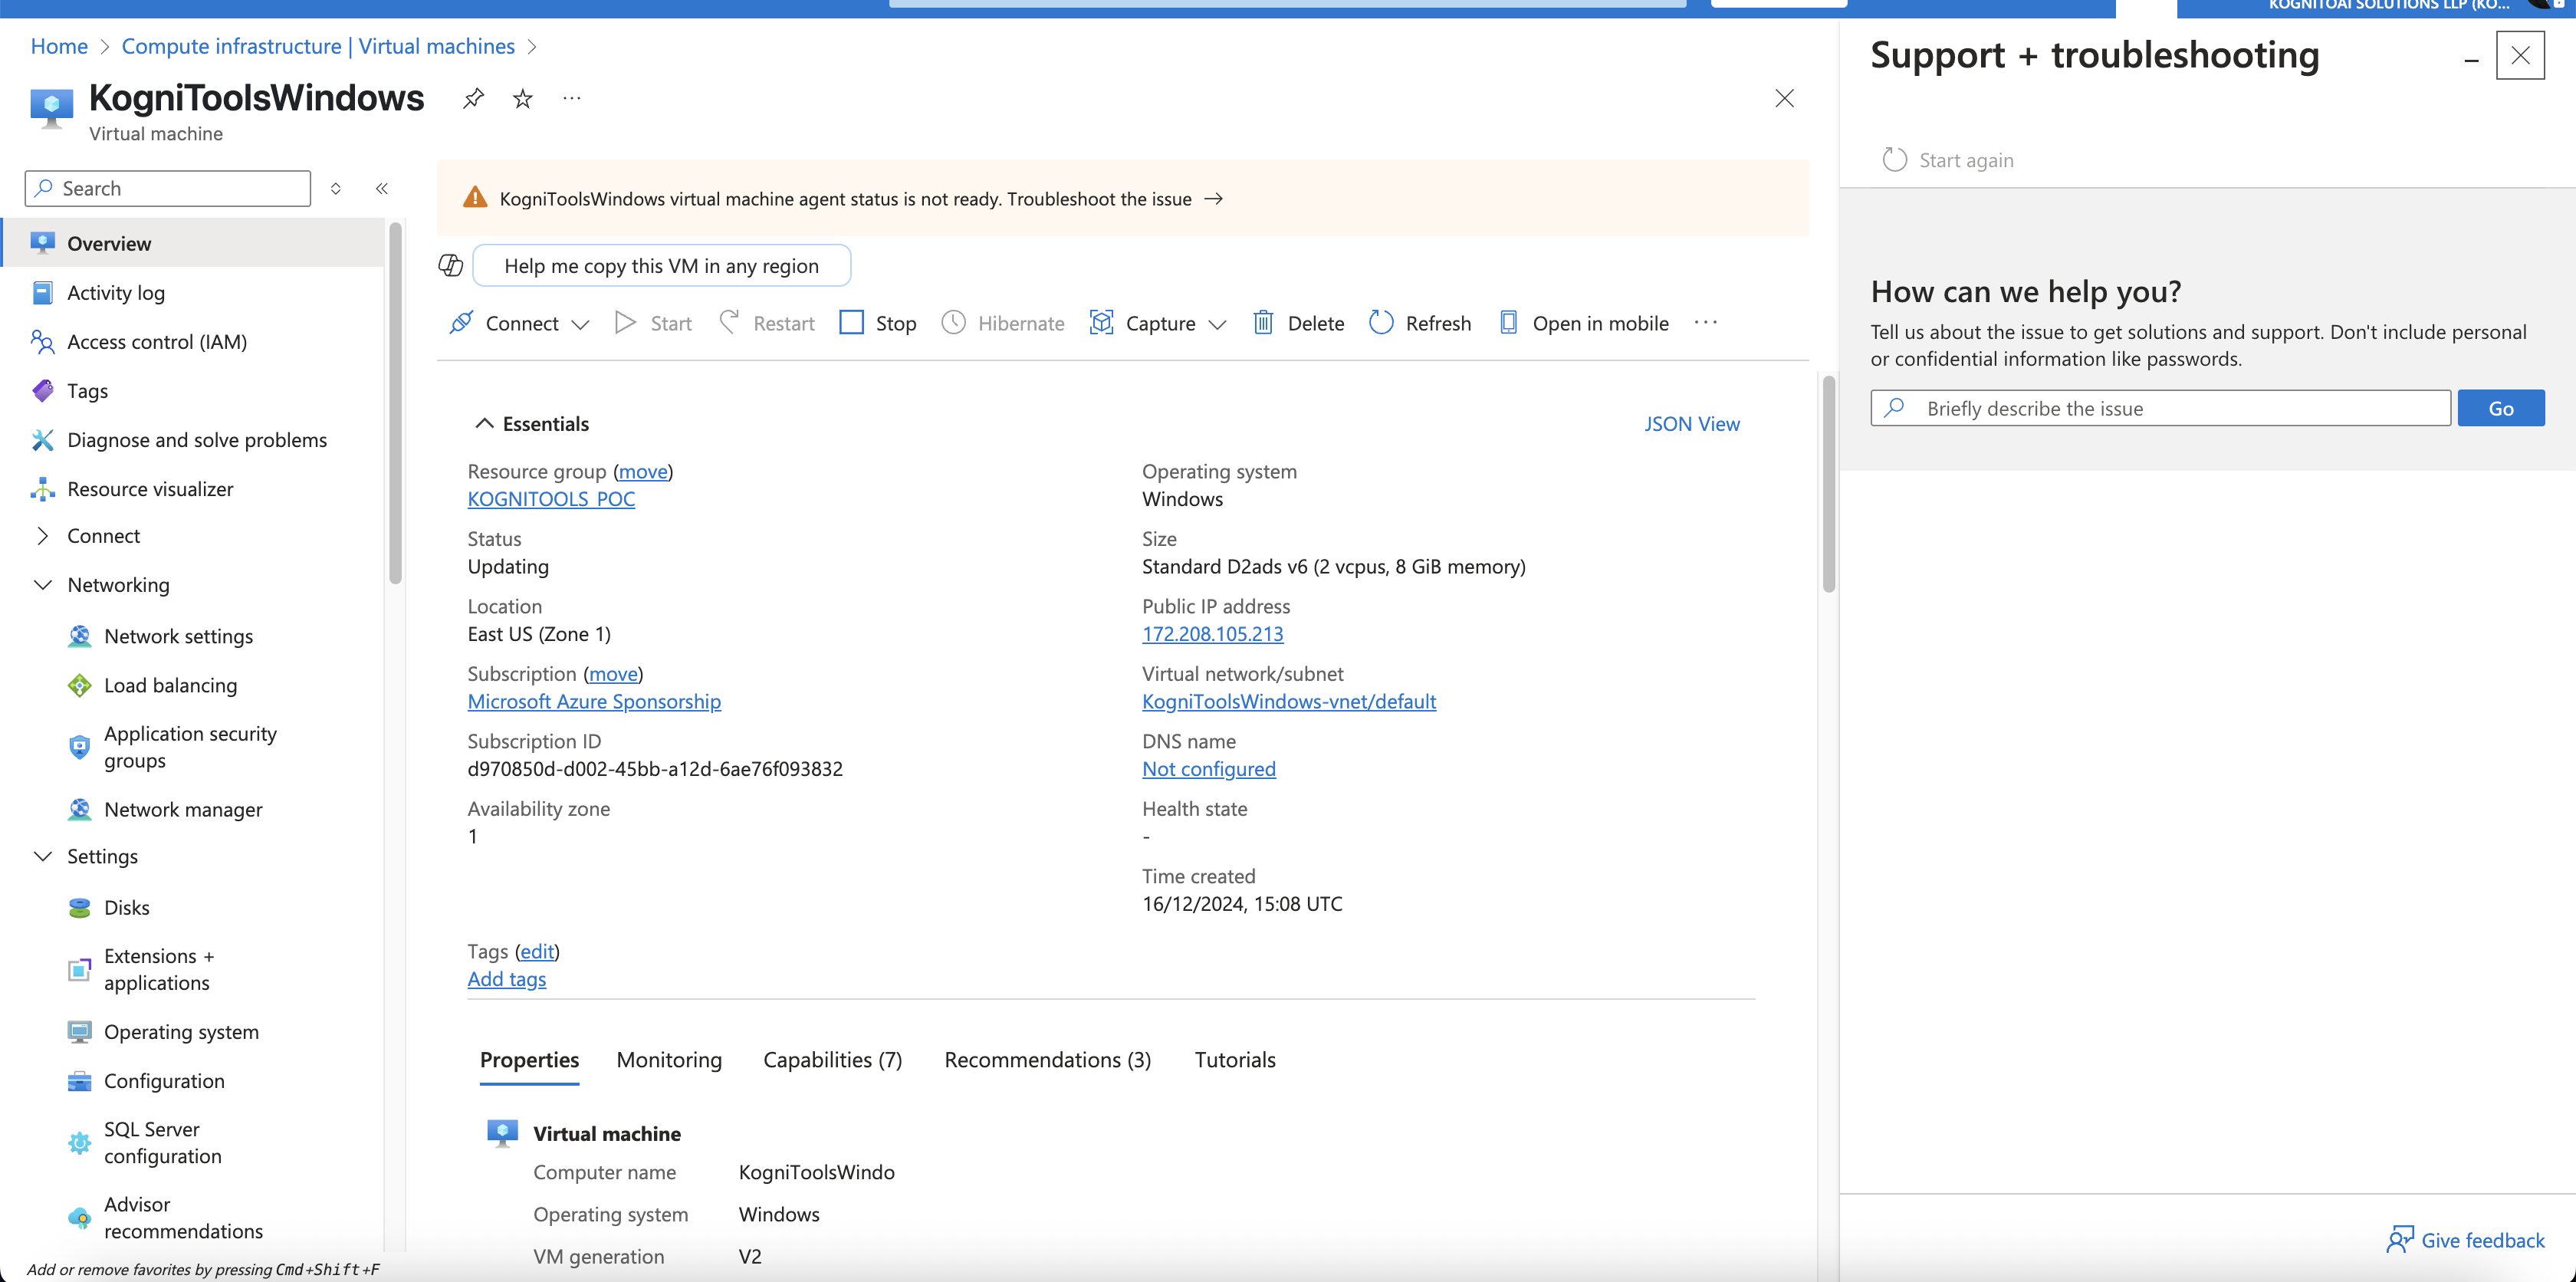Image resolution: width=2576 pixels, height=1282 pixels.
Task: Toggle expand-collapse all menu groups
Action: click(x=336, y=188)
